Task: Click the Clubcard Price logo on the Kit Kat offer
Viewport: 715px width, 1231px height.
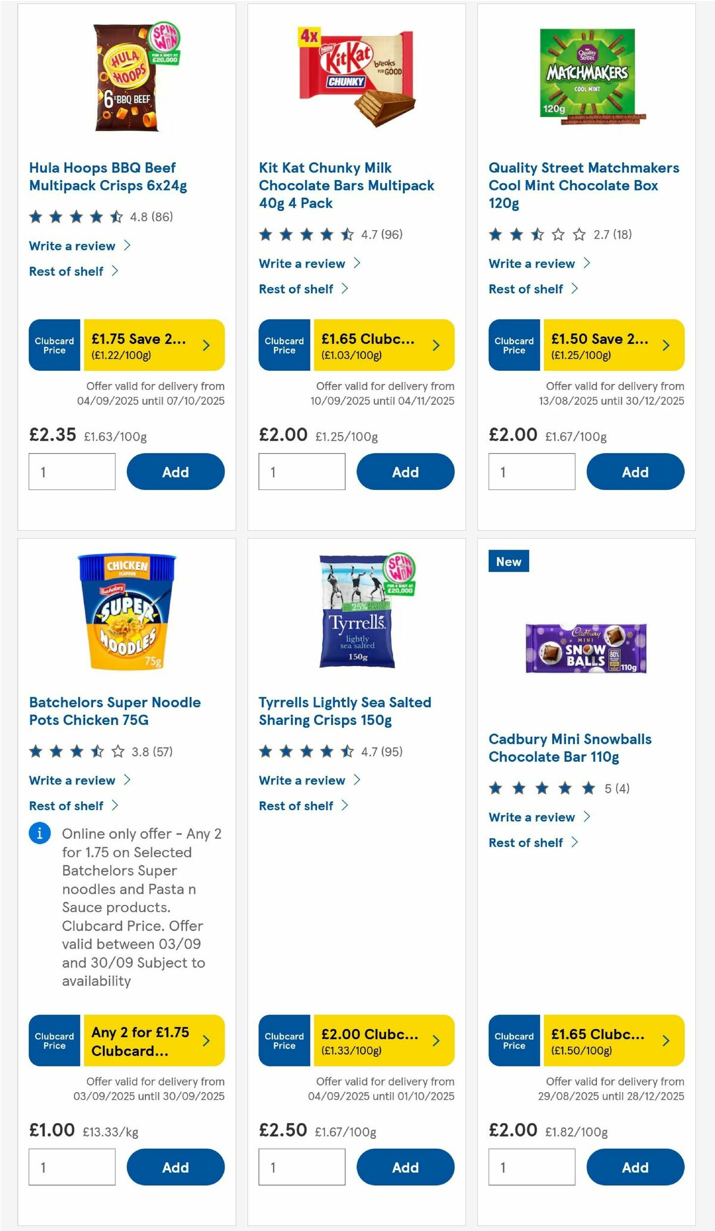Action: 284,345
